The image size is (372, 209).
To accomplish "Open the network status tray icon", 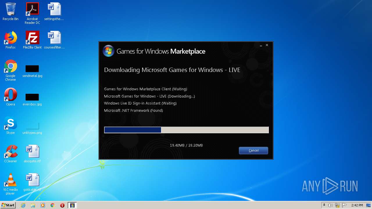I will [x=337, y=205].
